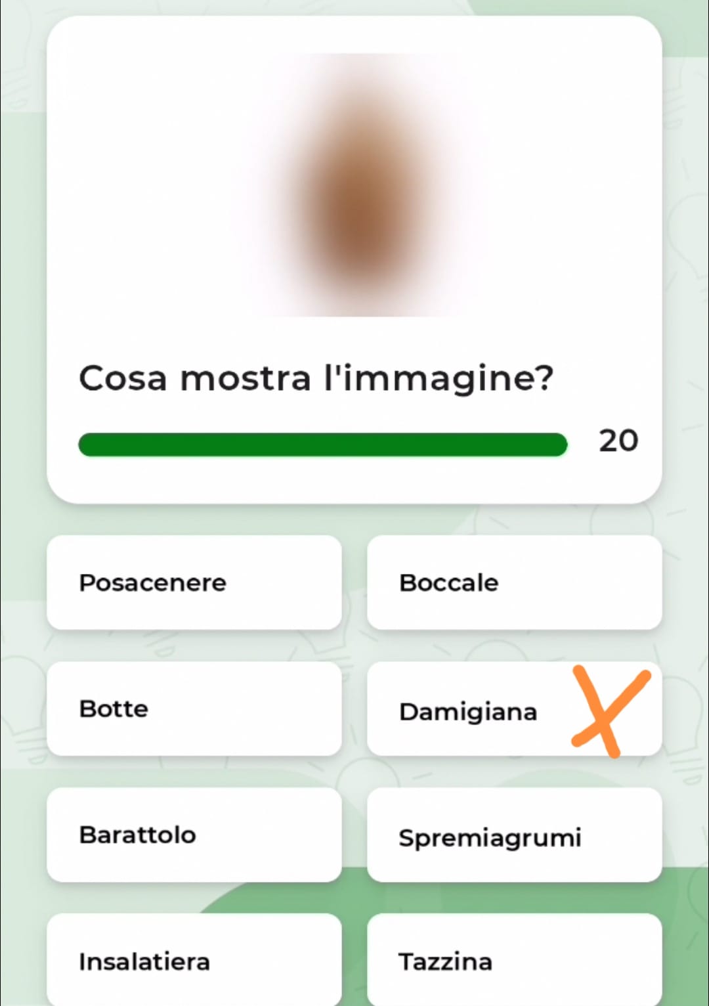Pick the "Botte" answer button
Screen dimensions: 709x1006
[x=194, y=709]
